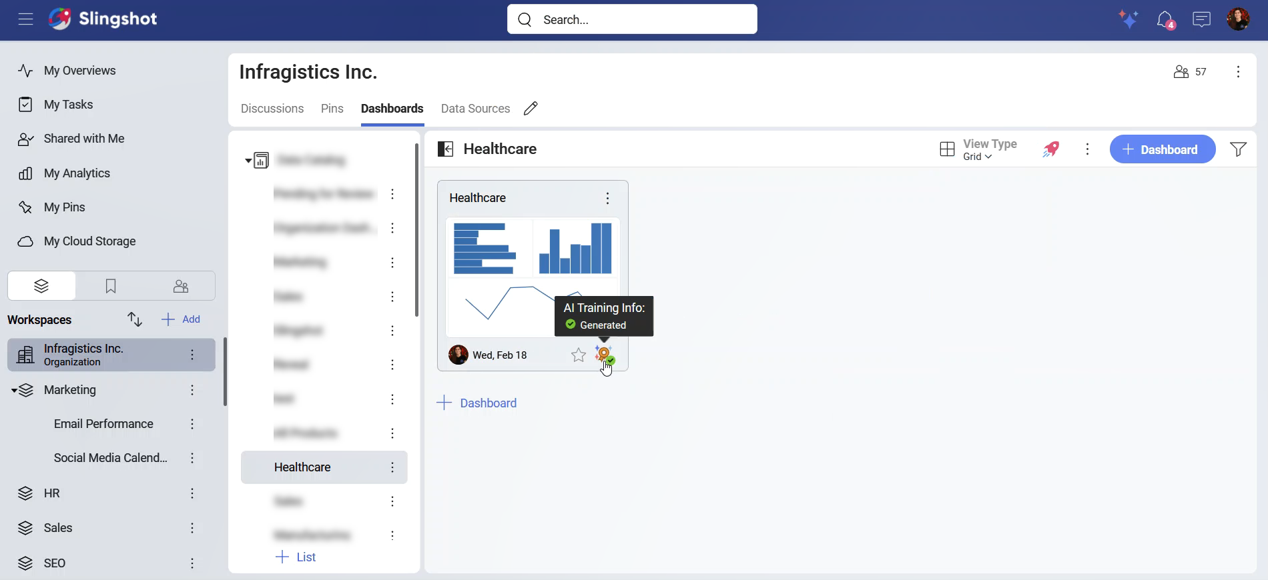Image resolution: width=1268 pixels, height=580 pixels.
Task: Click the dashboard list scrollbar
Action: point(416,230)
